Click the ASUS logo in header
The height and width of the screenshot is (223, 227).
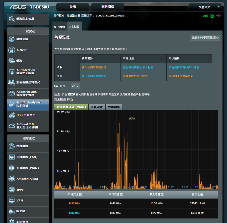[x=18, y=7]
